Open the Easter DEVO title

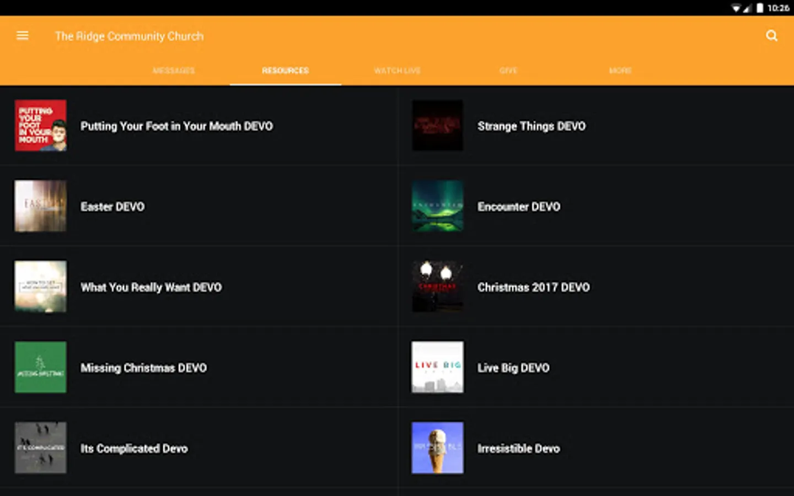pyautogui.click(x=112, y=207)
